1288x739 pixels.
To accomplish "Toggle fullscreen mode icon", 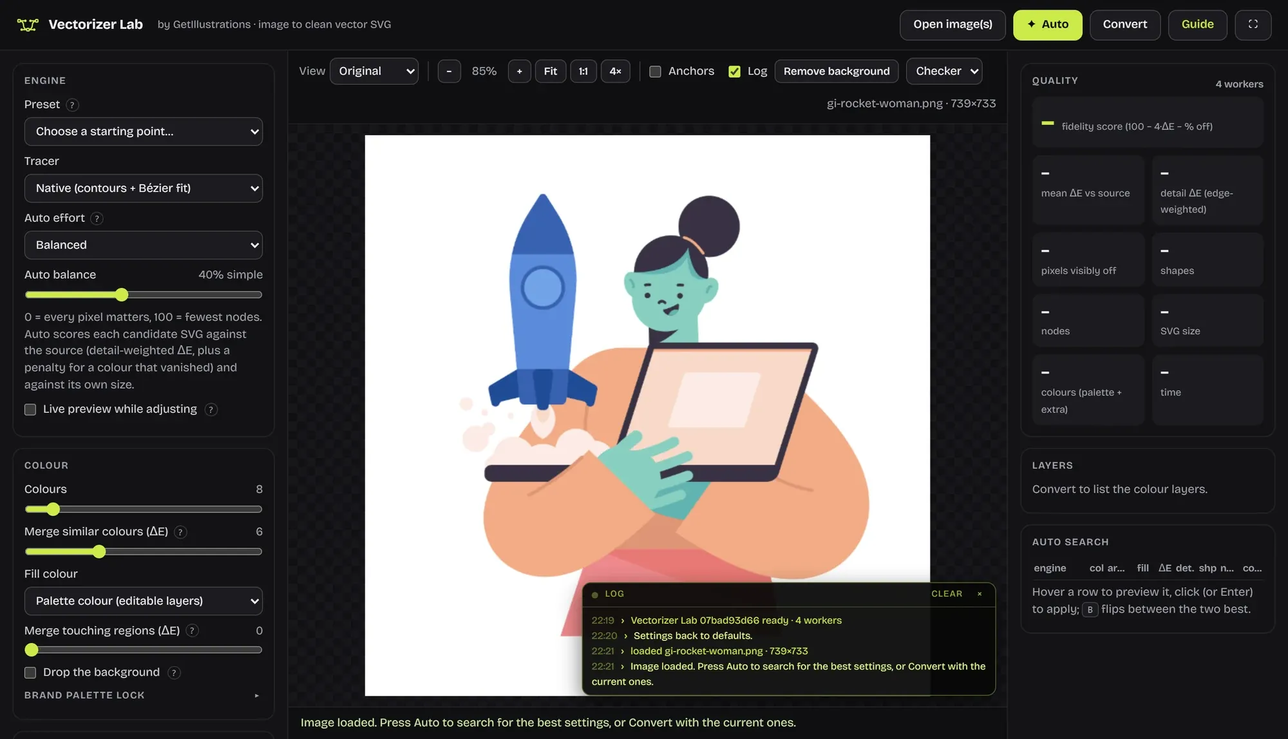I will pos(1253,24).
